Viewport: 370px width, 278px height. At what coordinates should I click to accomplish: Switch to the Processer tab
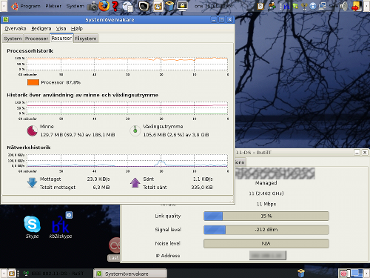click(36, 39)
